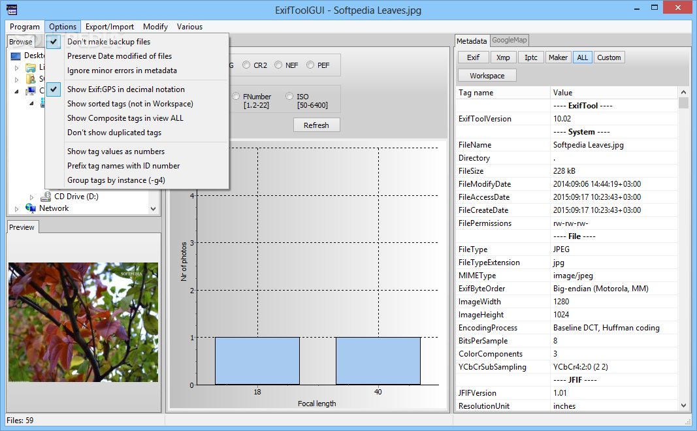Click the Value column header
This screenshot has height=431, width=697.
coord(614,93)
